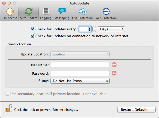Viewport: 159px width, 118px height.
Task: Increase update interval with stepper up arrow
Action: (x=94, y=28)
